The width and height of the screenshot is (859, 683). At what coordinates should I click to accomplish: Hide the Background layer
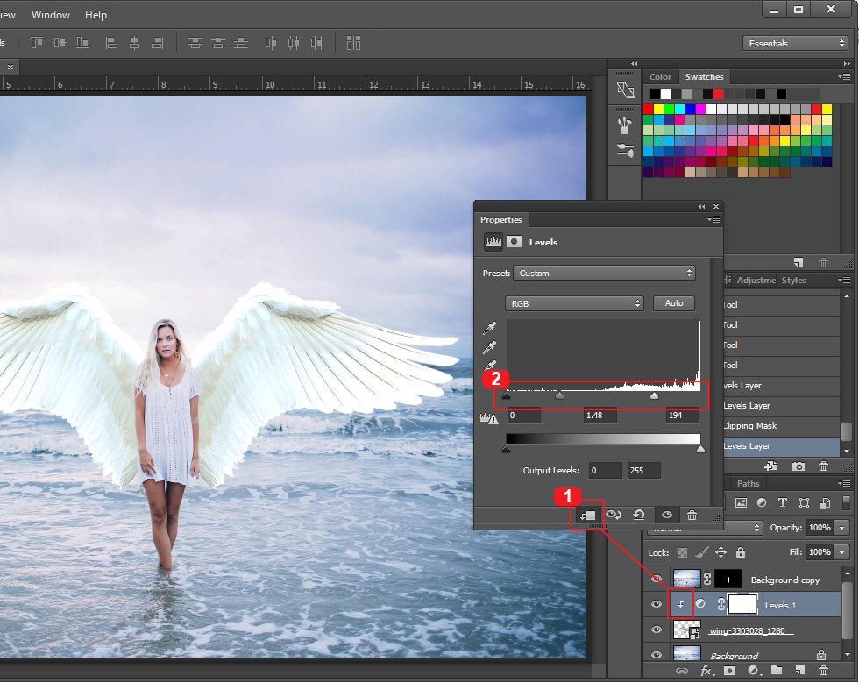(x=656, y=654)
